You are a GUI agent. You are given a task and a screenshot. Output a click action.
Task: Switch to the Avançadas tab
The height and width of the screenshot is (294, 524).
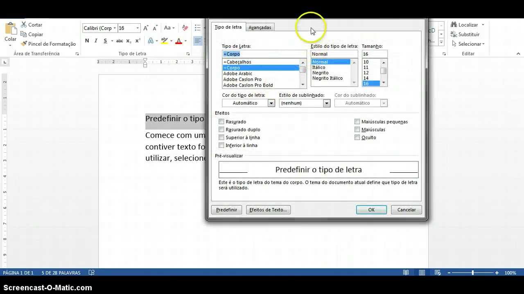tap(260, 27)
